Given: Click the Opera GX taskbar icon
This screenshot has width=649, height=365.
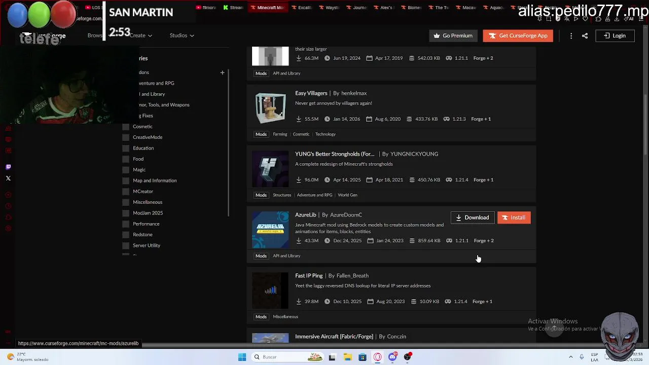Looking at the screenshot, I should (378, 357).
